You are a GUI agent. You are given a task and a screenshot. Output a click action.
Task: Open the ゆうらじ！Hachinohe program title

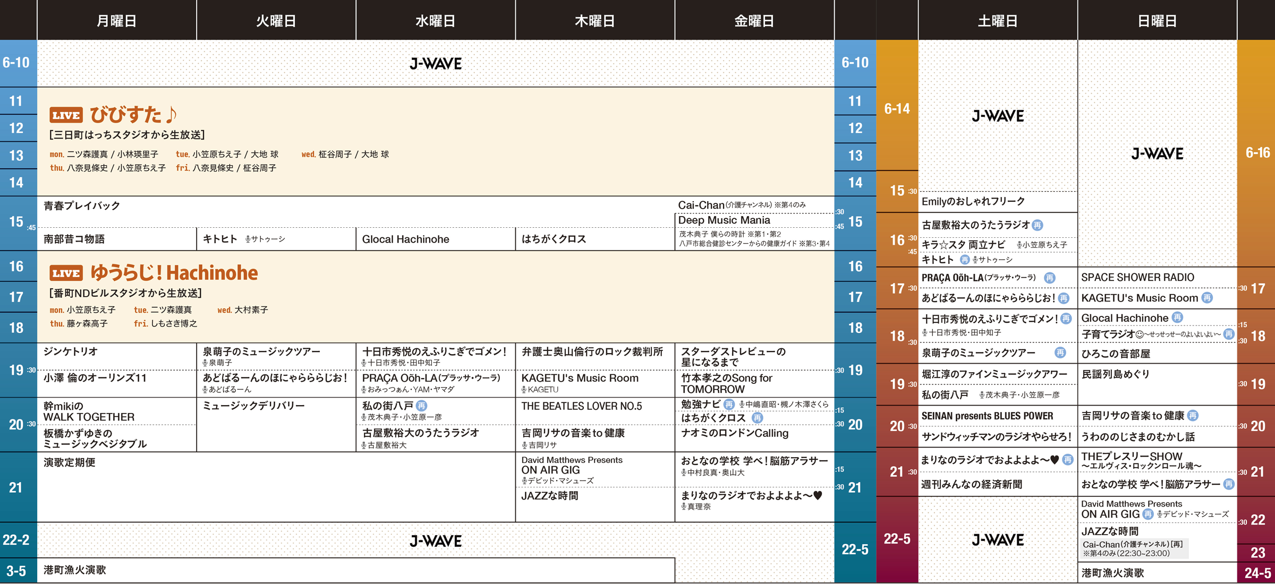174,273
